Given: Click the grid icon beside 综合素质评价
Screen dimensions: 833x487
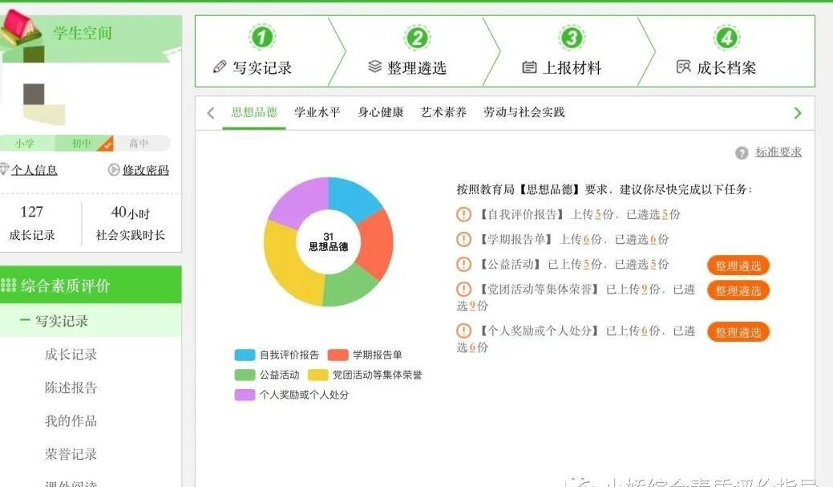Looking at the screenshot, I should [8, 286].
